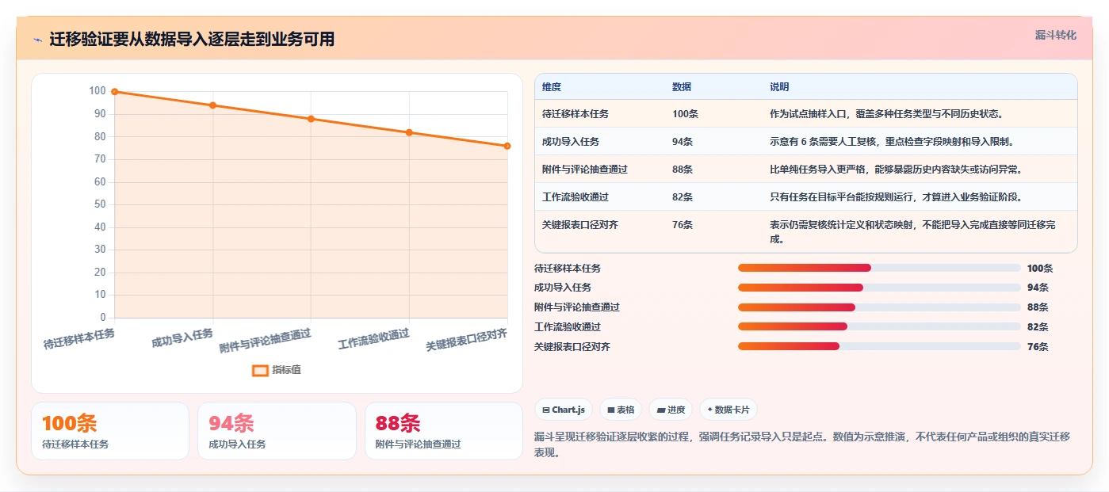Click the Chart.js tag chip

[x=564, y=410]
